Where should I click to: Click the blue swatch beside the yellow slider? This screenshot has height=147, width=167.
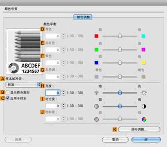click(x=97, y=63)
